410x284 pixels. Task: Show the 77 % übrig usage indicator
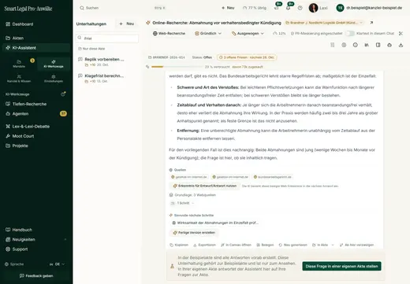coord(255,8)
